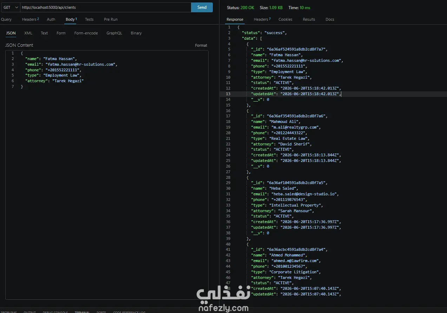The image size is (447, 313).
Task: Click the "type": "Real Estate Law" response line
Action: tap(280, 138)
